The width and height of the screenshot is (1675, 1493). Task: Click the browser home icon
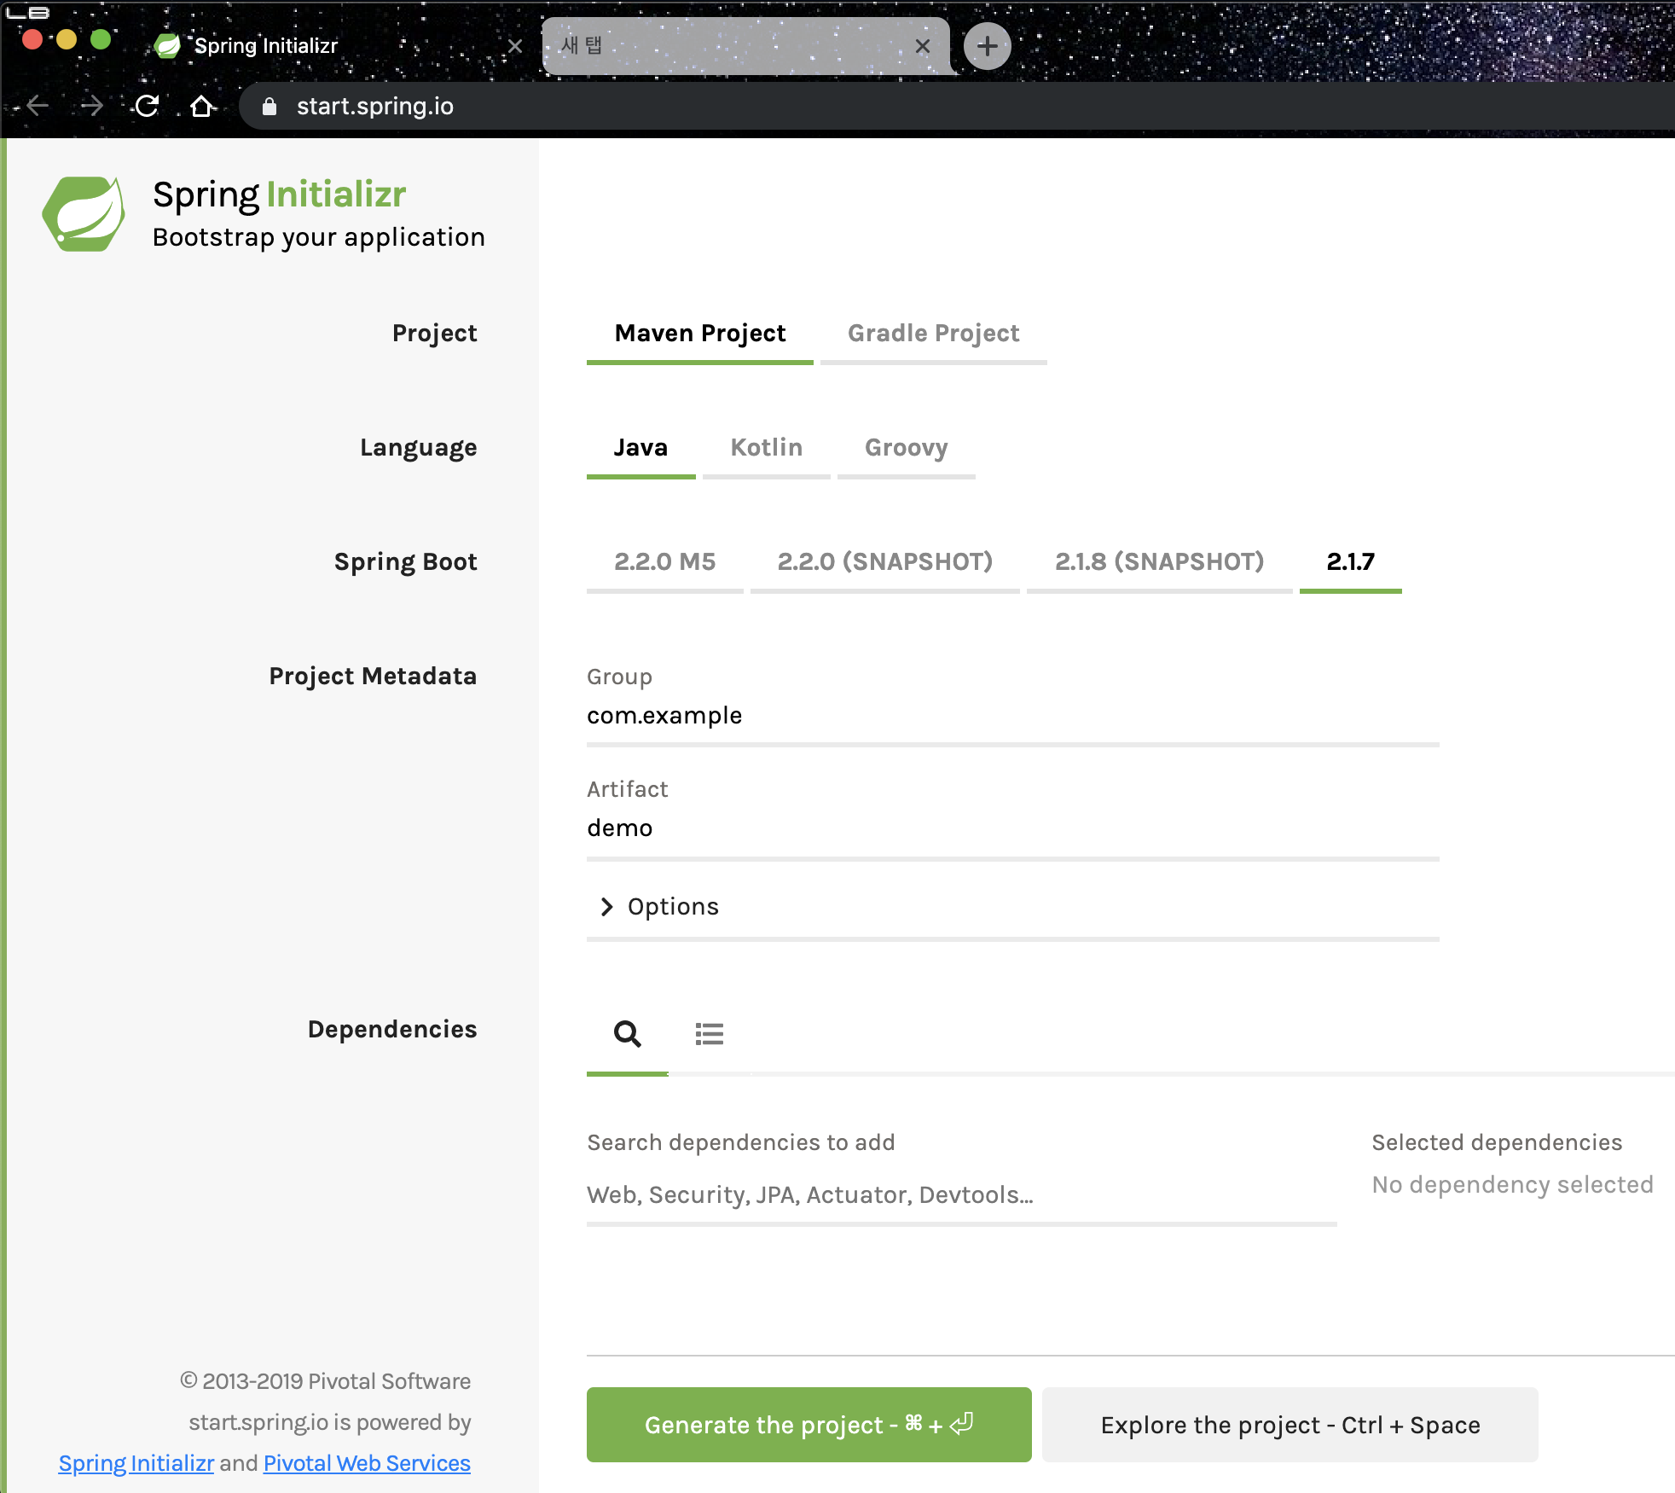[202, 106]
